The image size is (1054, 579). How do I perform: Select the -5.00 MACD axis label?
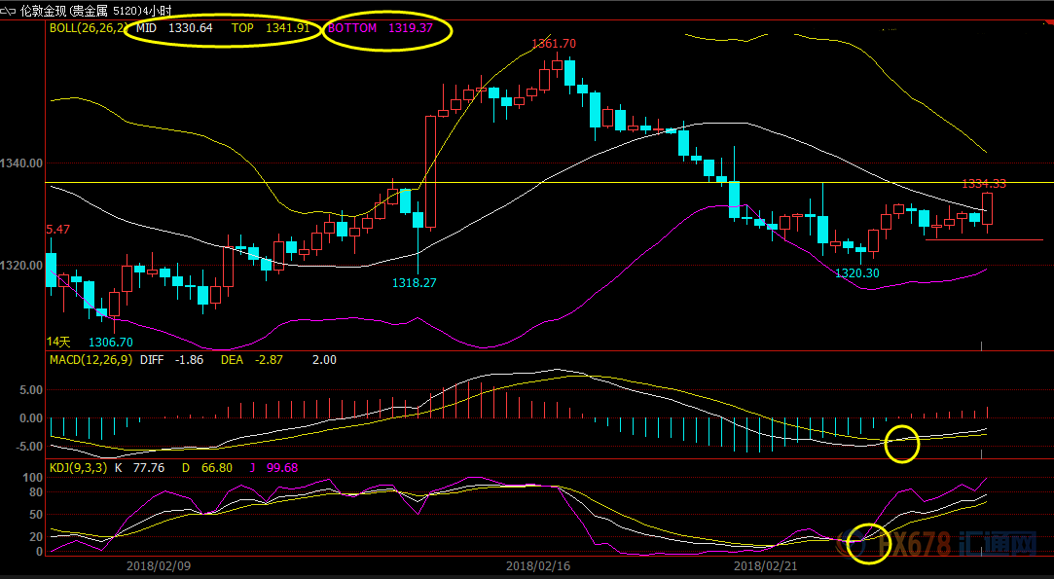point(29,447)
